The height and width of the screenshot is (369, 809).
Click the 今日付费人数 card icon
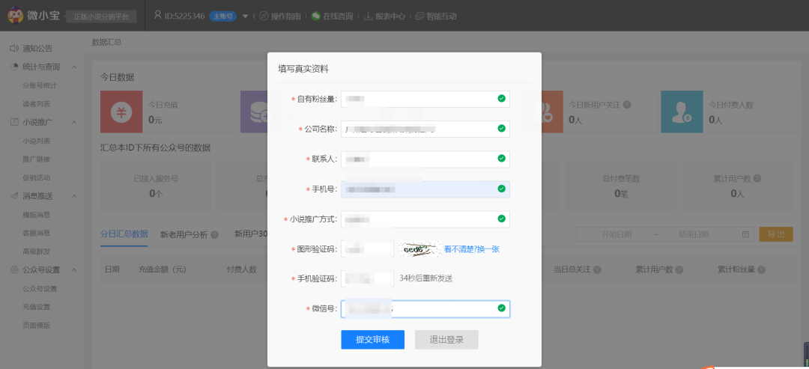pos(682,112)
